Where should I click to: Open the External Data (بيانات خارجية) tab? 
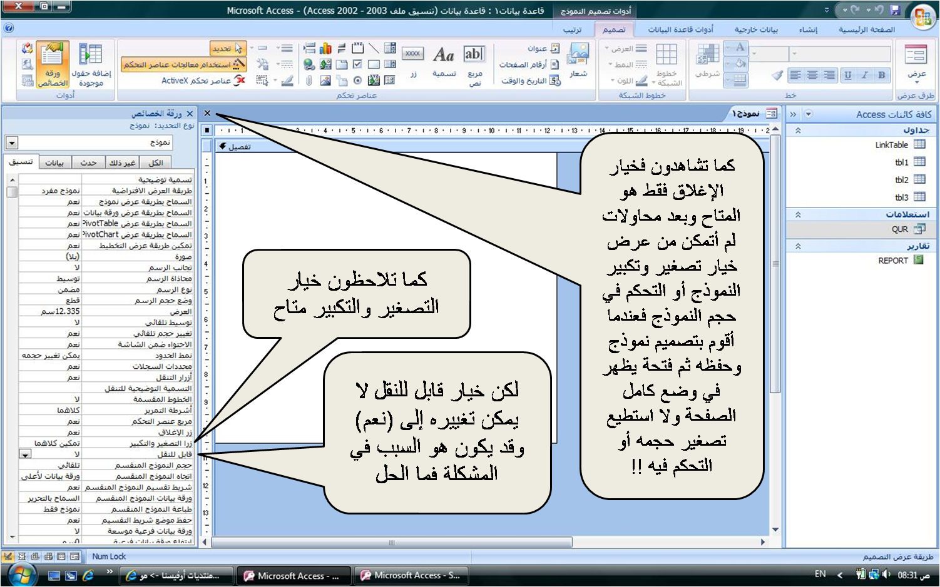[756, 29]
